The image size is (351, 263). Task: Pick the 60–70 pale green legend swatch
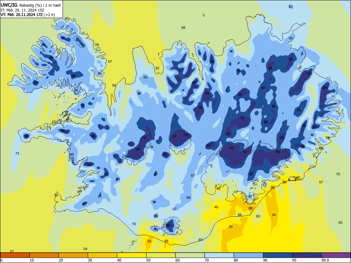[190, 255]
